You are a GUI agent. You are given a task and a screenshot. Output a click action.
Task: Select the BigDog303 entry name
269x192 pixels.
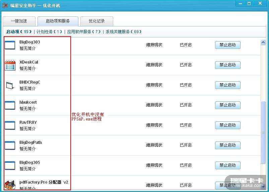pos(30,42)
